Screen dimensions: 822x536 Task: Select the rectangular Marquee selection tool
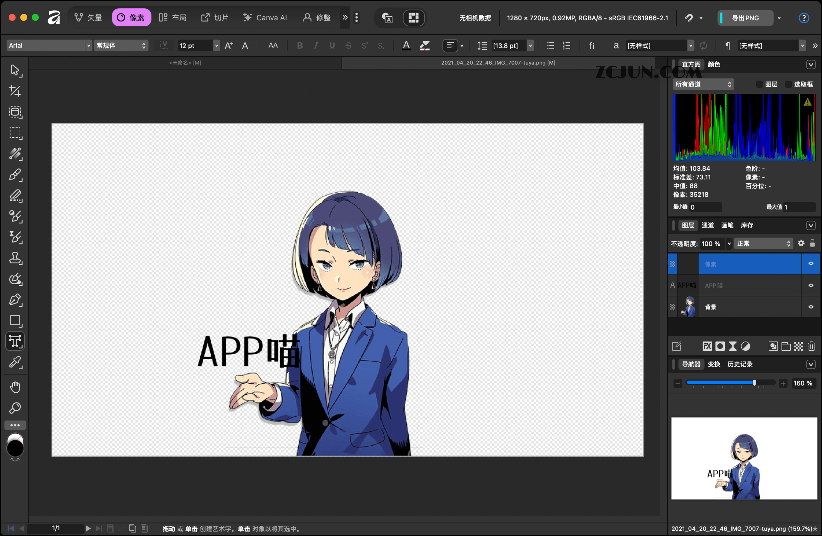15,133
